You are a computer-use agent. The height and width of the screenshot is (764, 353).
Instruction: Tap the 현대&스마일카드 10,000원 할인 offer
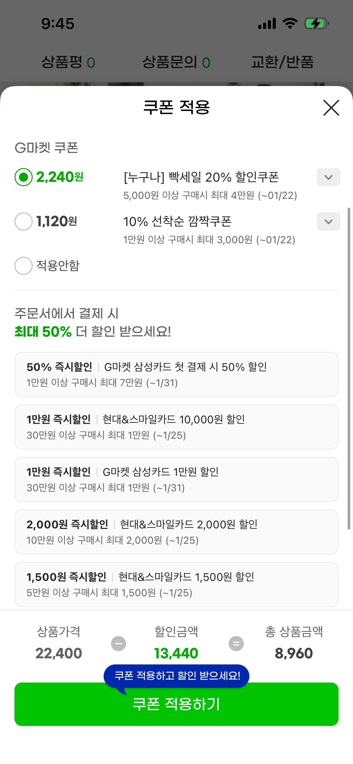point(176,427)
